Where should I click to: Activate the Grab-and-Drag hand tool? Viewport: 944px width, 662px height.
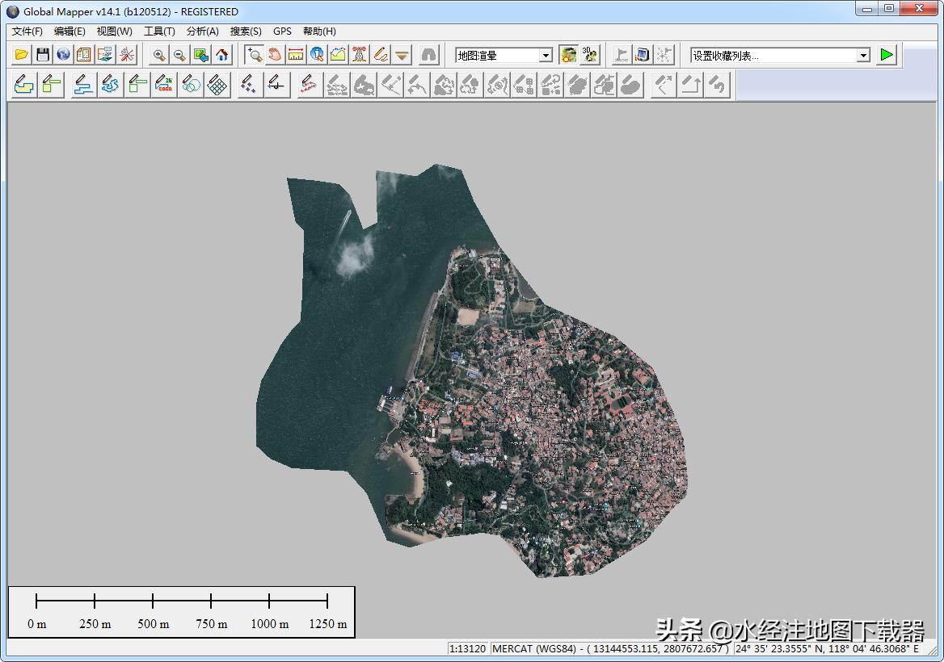[275, 55]
